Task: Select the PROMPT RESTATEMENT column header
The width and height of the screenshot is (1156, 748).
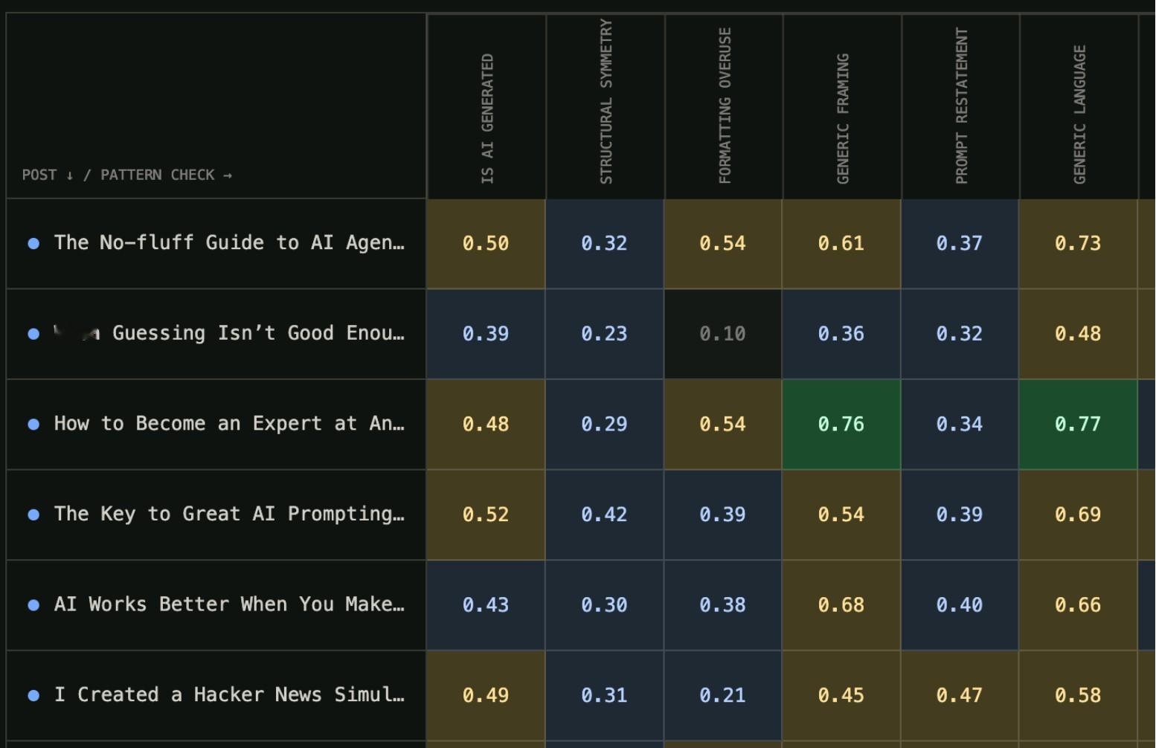Action: (961, 106)
